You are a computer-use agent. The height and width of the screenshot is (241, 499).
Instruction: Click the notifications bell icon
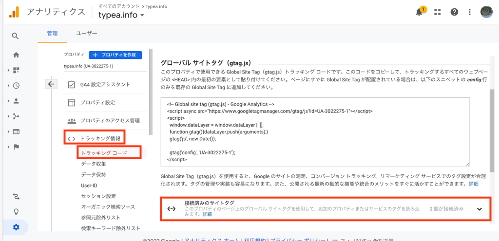point(419,12)
